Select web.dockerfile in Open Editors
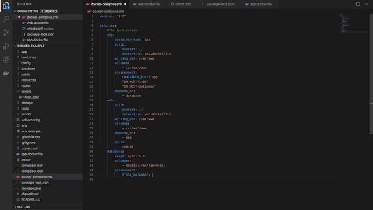The height and width of the screenshot is (210, 373). [x=48, y=23]
